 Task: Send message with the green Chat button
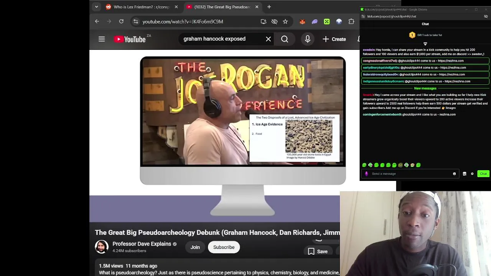pyautogui.click(x=483, y=174)
